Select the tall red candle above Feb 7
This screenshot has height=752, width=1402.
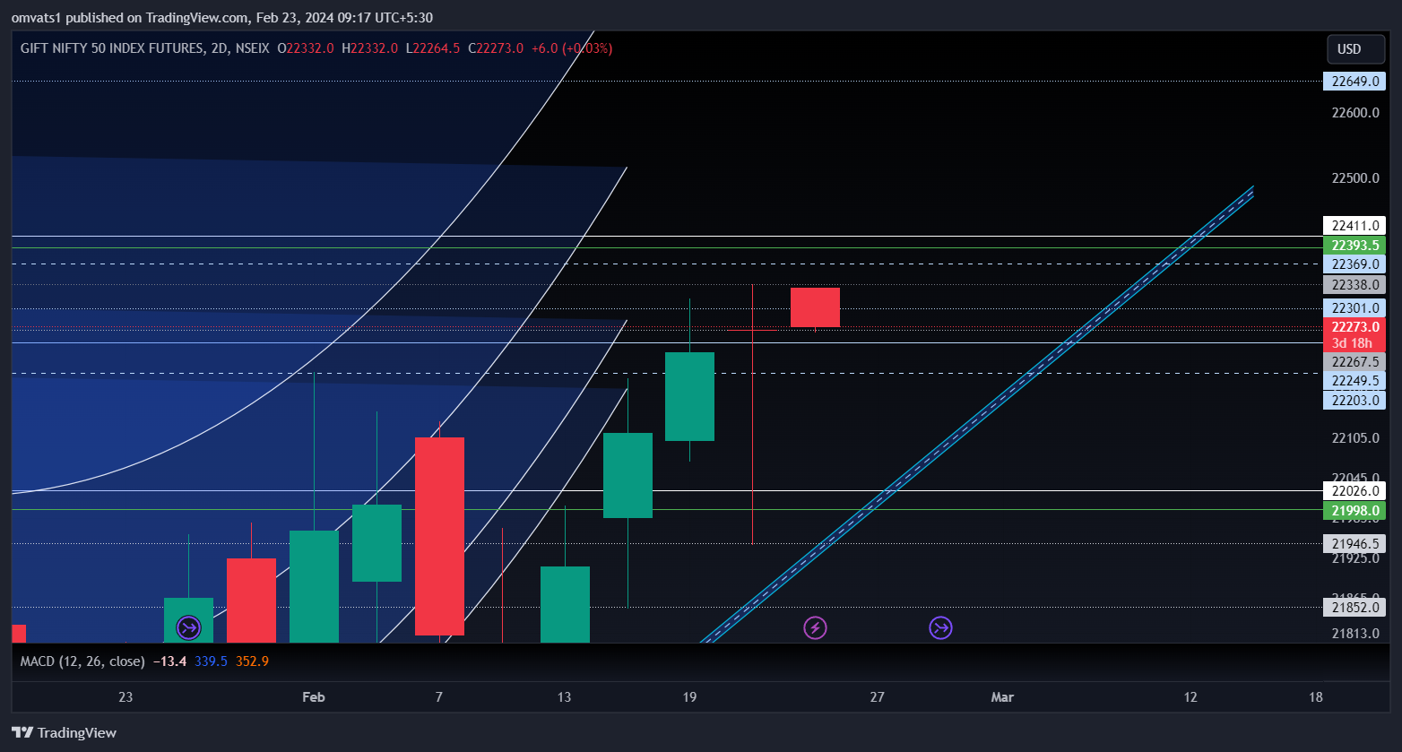click(x=439, y=536)
